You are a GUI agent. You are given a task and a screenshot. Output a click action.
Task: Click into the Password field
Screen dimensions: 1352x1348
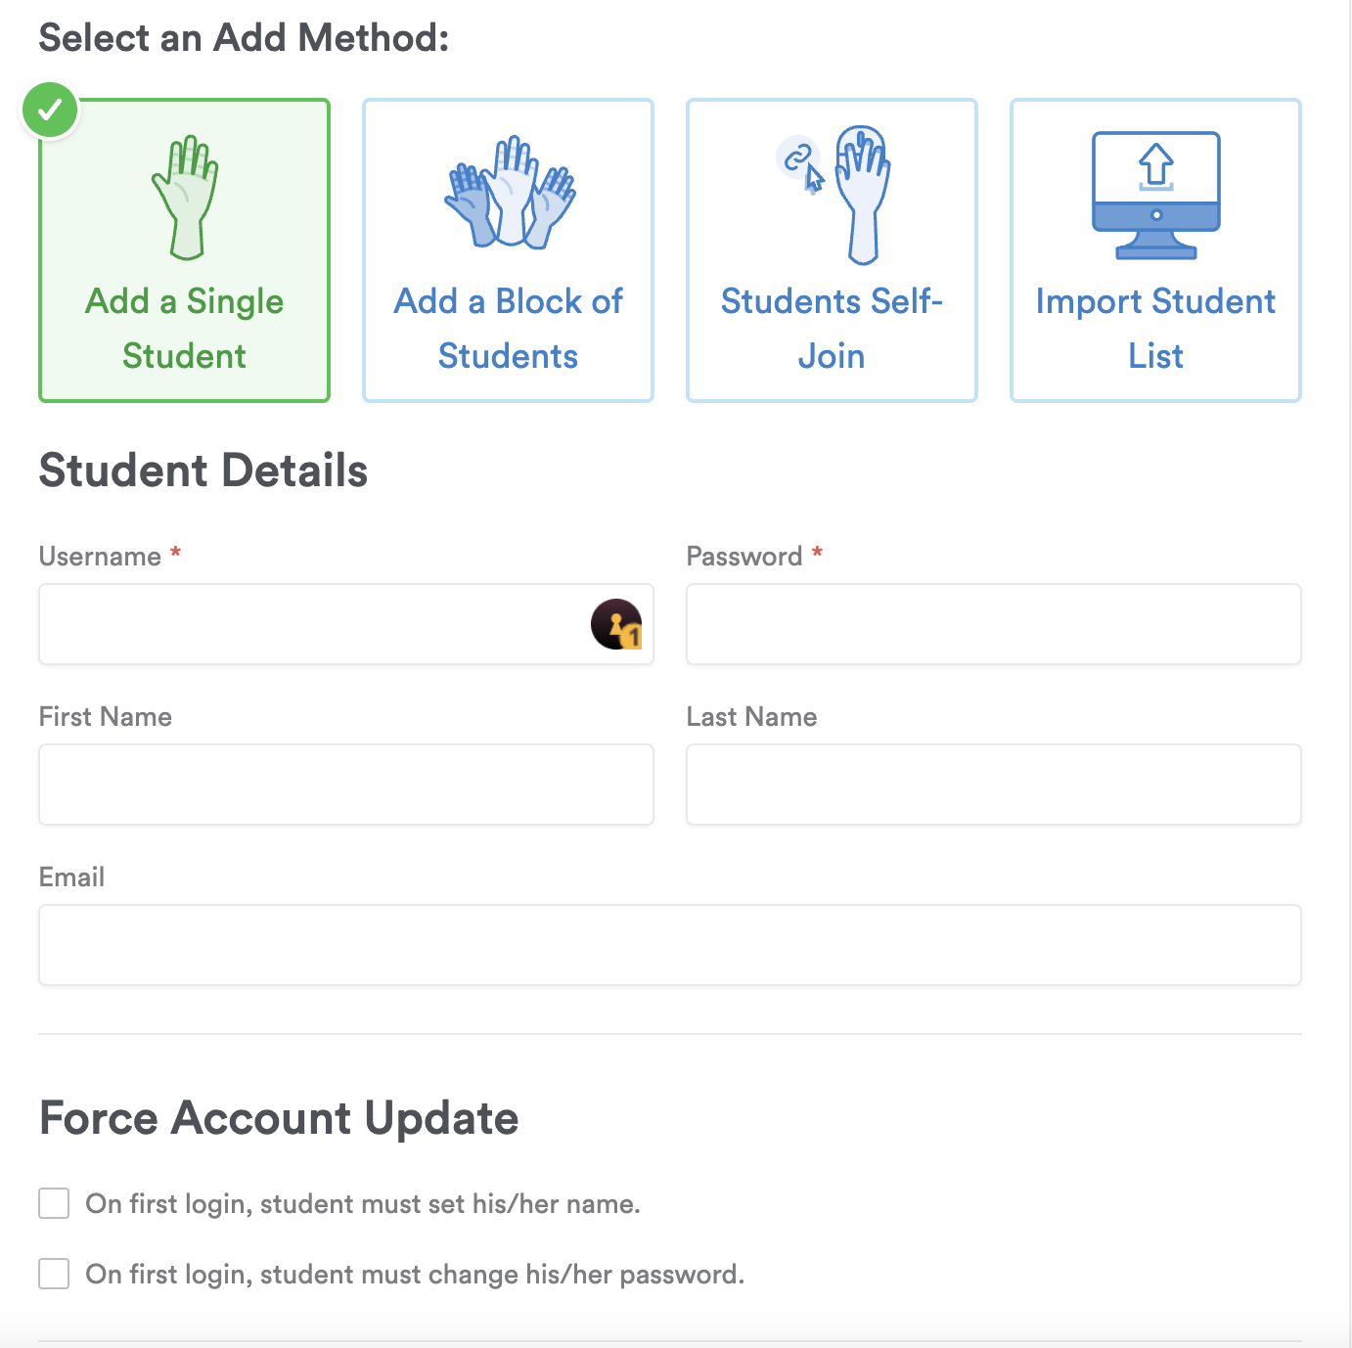(x=993, y=624)
